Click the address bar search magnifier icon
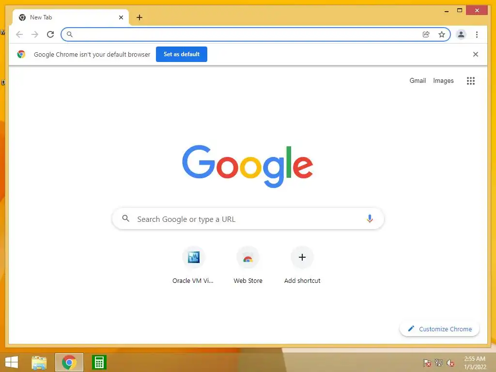Image resolution: width=496 pixels, height=372 pixels. [70, 34]
